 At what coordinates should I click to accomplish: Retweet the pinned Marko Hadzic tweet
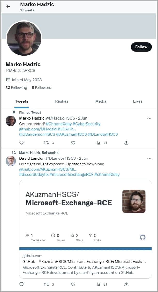(46, 143)
